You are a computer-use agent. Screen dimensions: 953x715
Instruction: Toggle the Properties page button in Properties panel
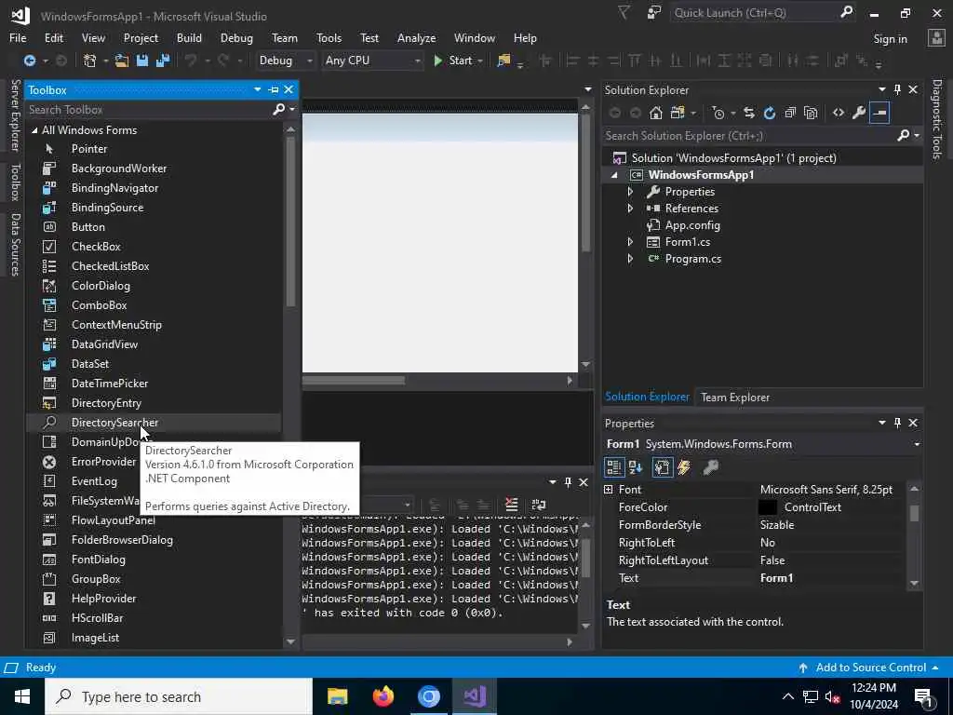(x=662, y=467)
